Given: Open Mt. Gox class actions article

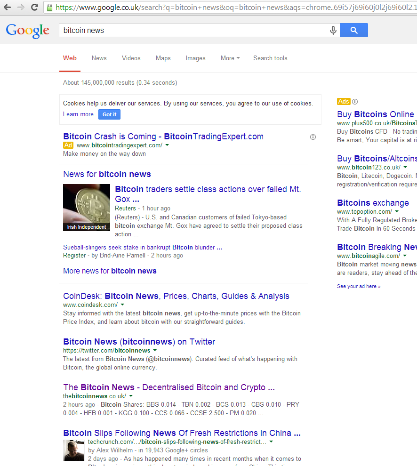Looking at the screenshot, I should (x=208, y=194).
